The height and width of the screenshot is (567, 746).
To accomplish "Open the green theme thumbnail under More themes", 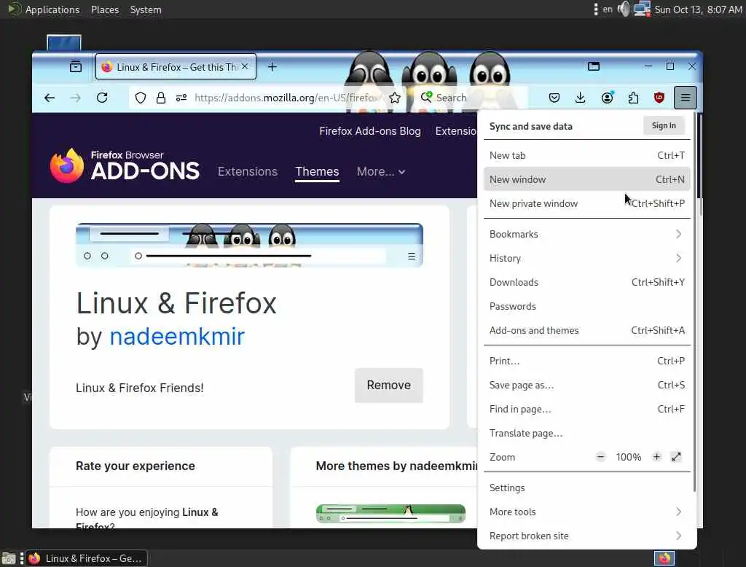I will pos(390,514).
